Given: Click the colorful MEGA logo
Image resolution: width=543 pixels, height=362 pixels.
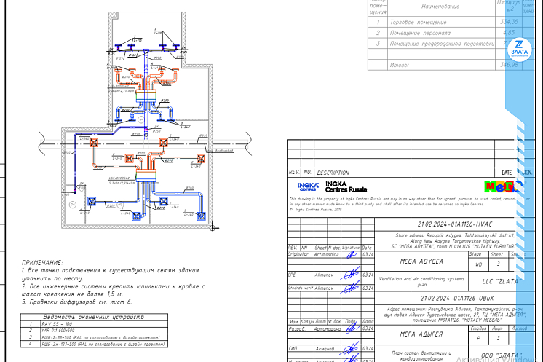Looking at the screenshot, I should 499,186.
